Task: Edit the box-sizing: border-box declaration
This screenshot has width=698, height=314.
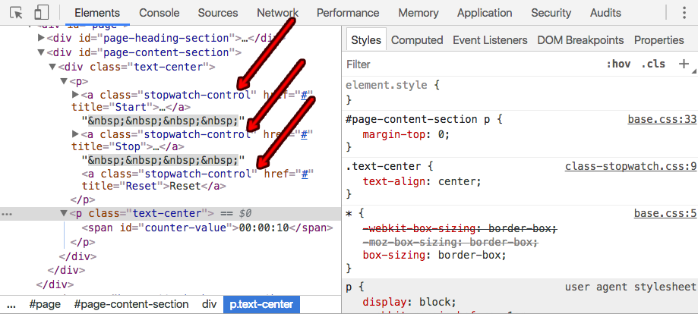Action: tap(435, 256)
